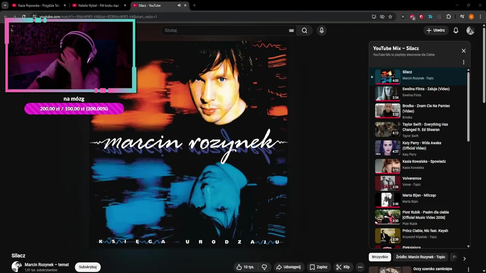Screen dimensions: 486x273
Task: Click the crossed-eye icon in address bar
Action: coord(382,17)
